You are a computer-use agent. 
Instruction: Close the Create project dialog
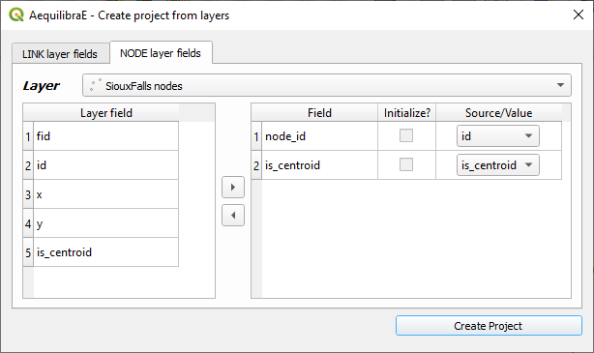coord(579,15)
